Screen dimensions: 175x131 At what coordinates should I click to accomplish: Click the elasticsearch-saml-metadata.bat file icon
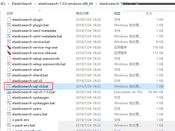coord(9,36)
